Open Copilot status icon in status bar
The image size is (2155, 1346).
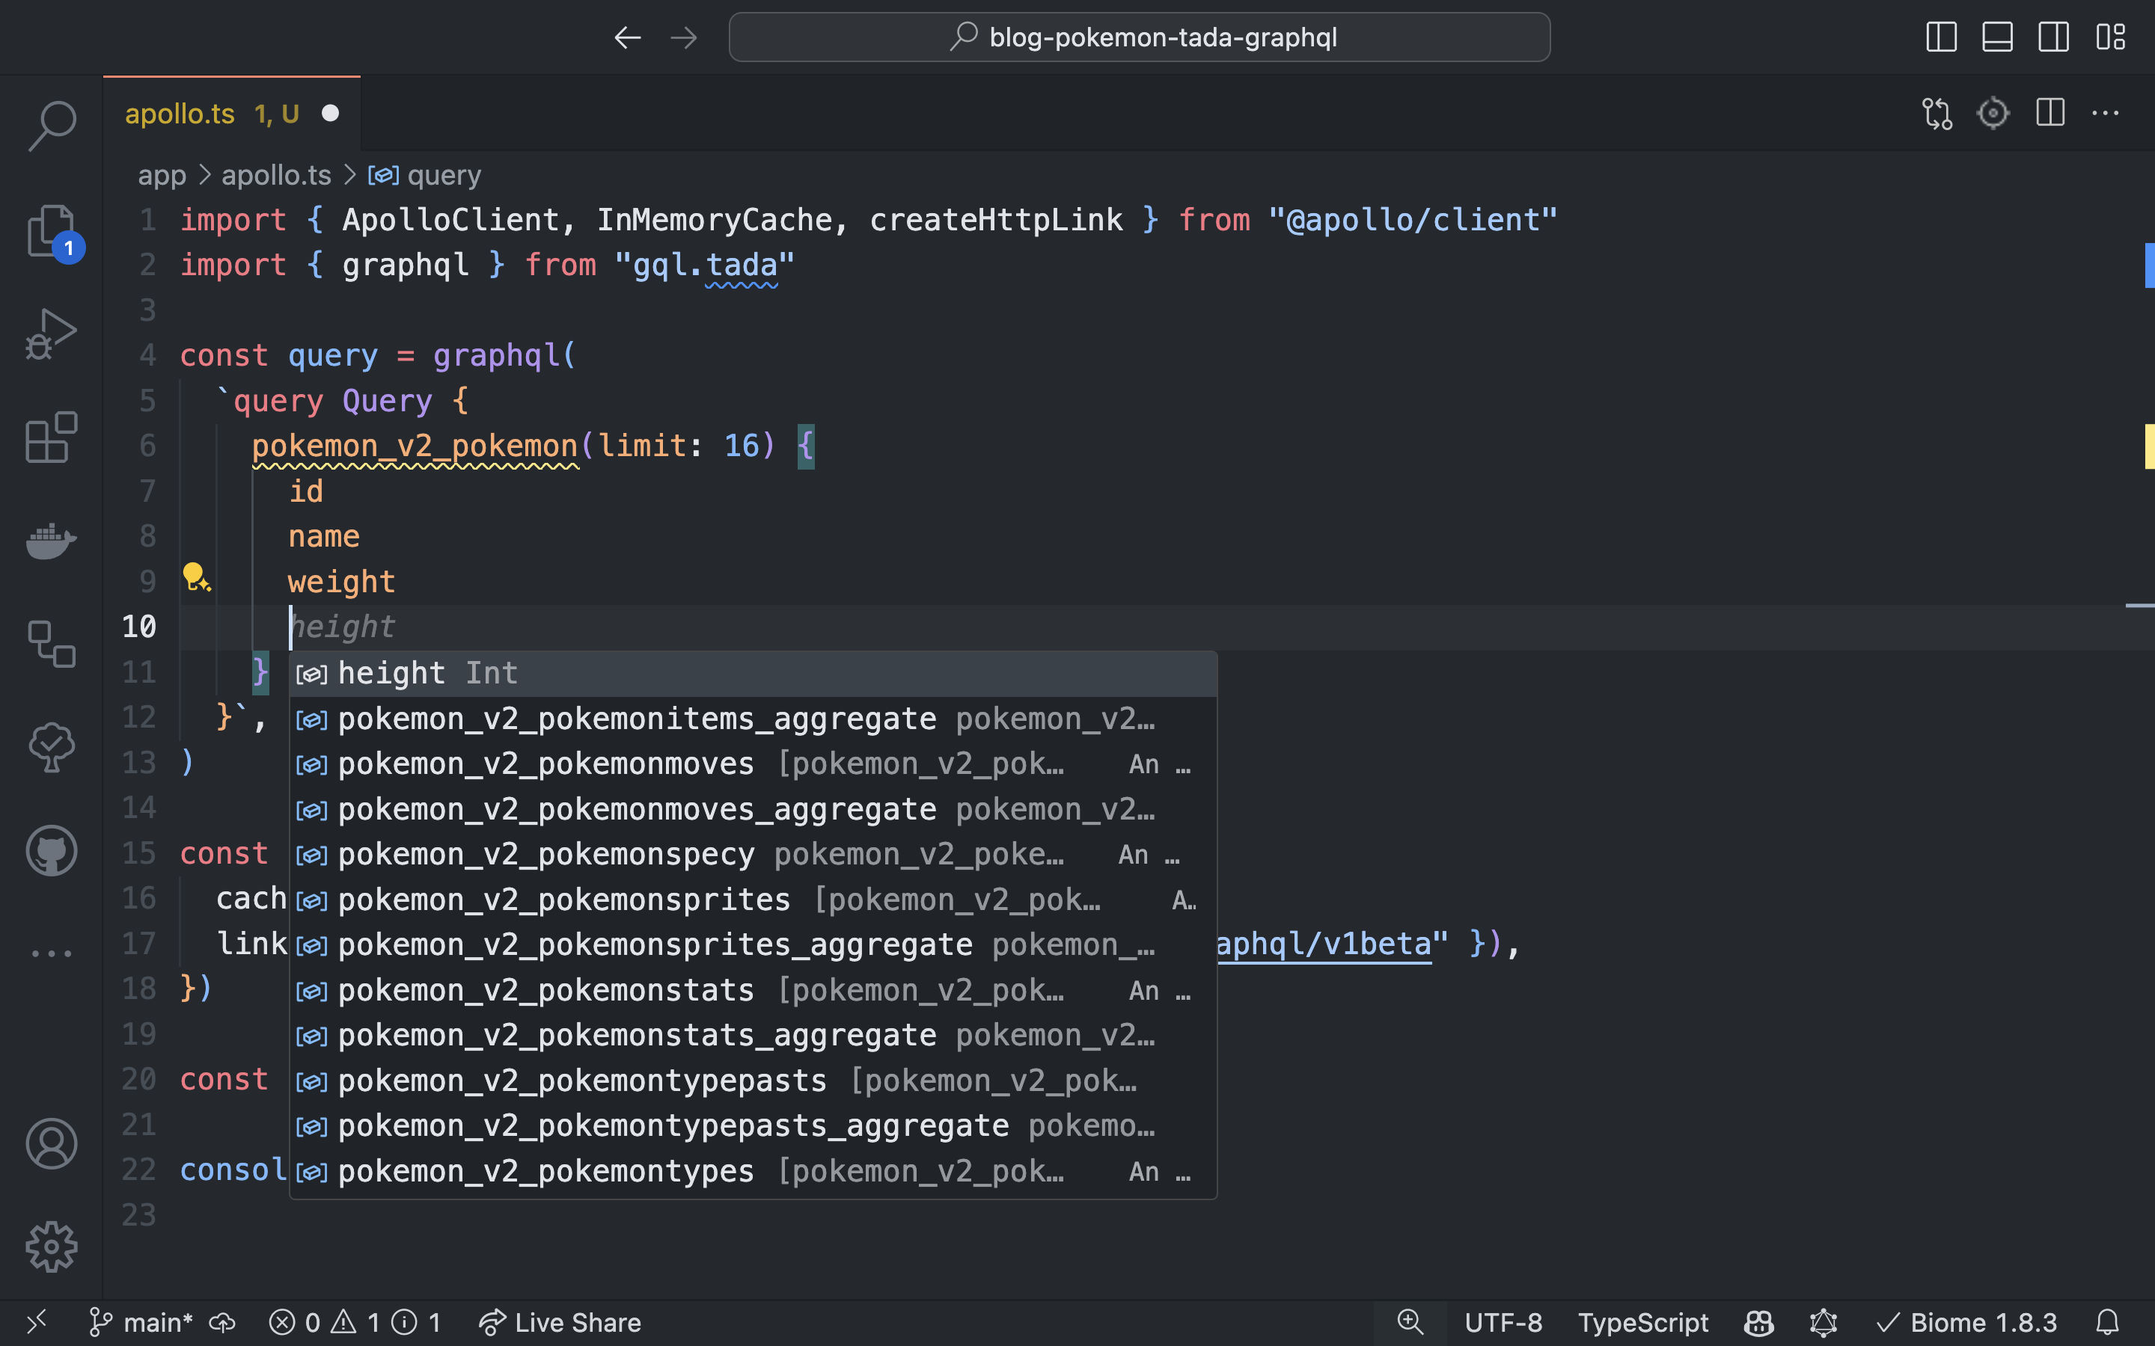pyautogui.click(x=1758, y=1323)
